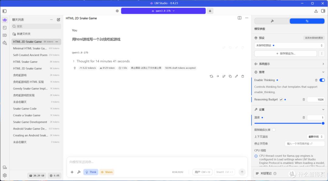328x181 pixels.
Task: Toggle the Enable Thinking switch
Action: pos(322,80)
